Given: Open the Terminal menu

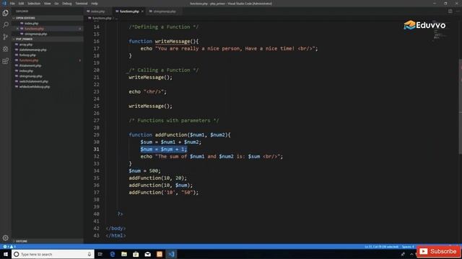Looking at the screenshot, I should [82, 4].
